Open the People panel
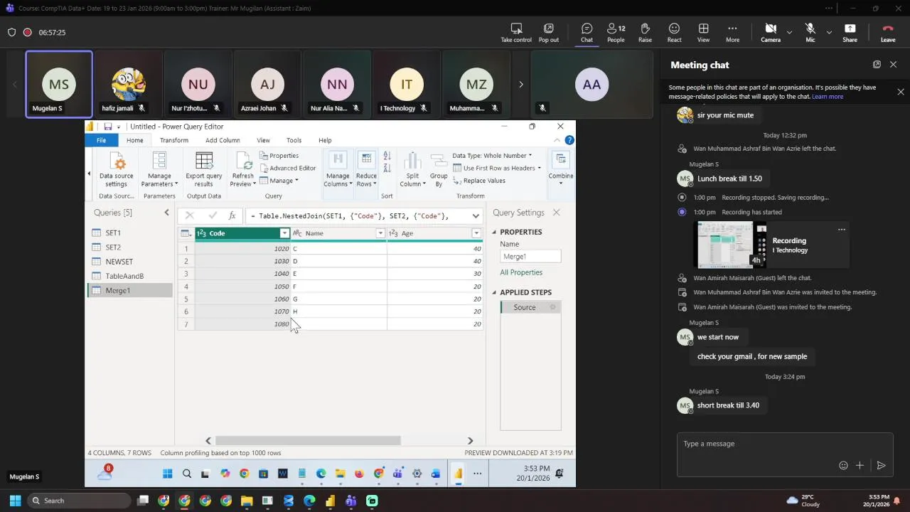The height and width of the screenshot is (512, 910). [x=616, y=33]
